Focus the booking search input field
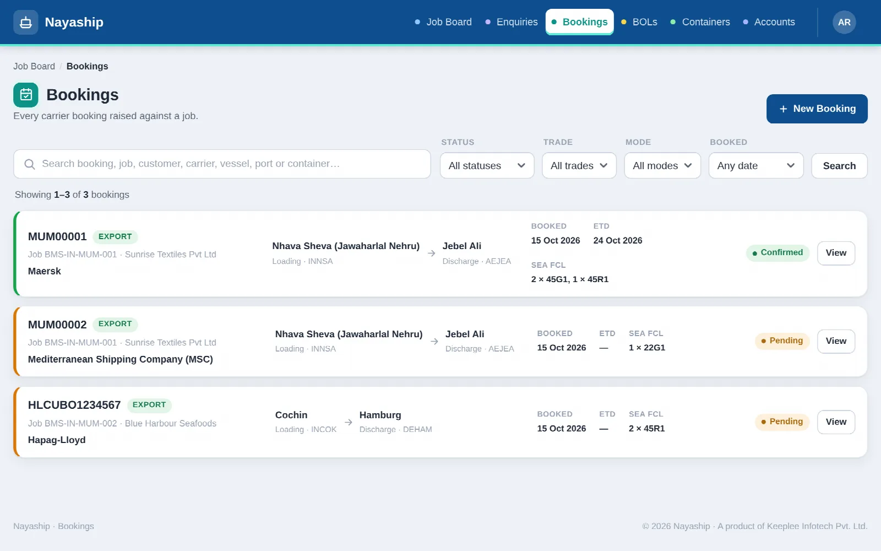The width and height of the screenshot is (881, 551). (222, 164)
